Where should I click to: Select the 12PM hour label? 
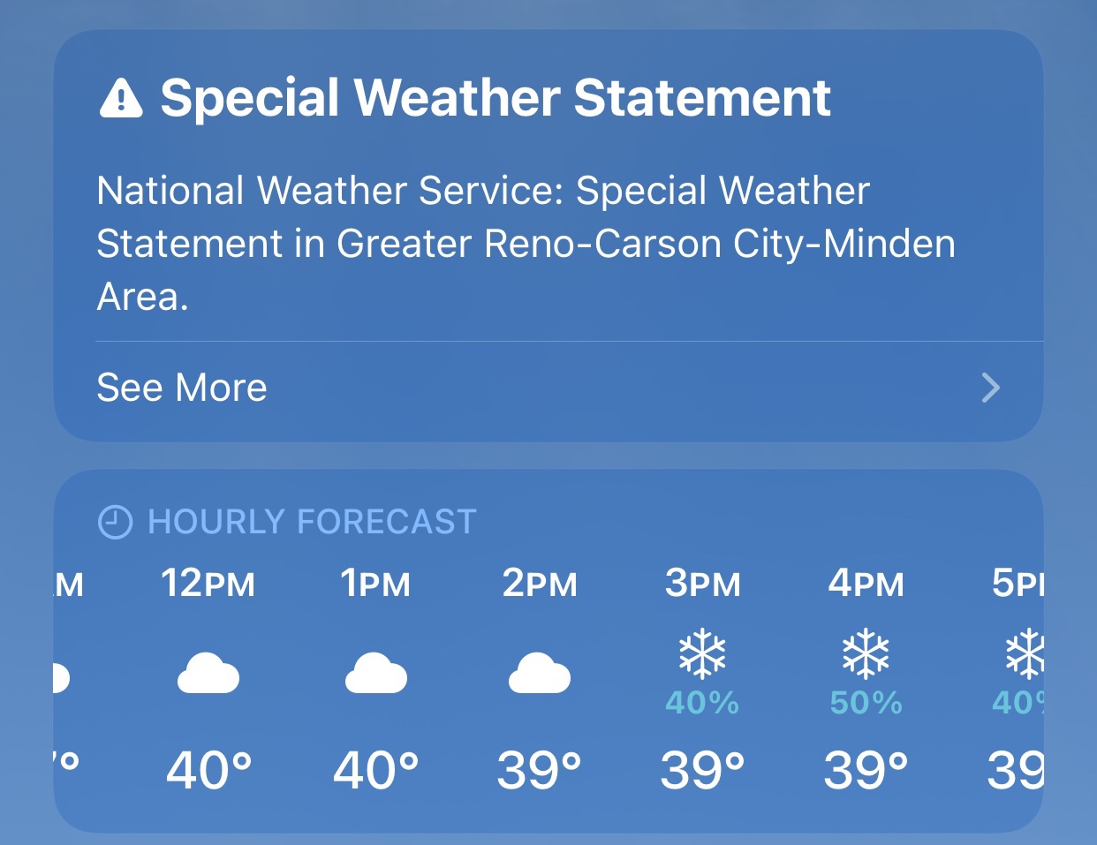point(208,584)
